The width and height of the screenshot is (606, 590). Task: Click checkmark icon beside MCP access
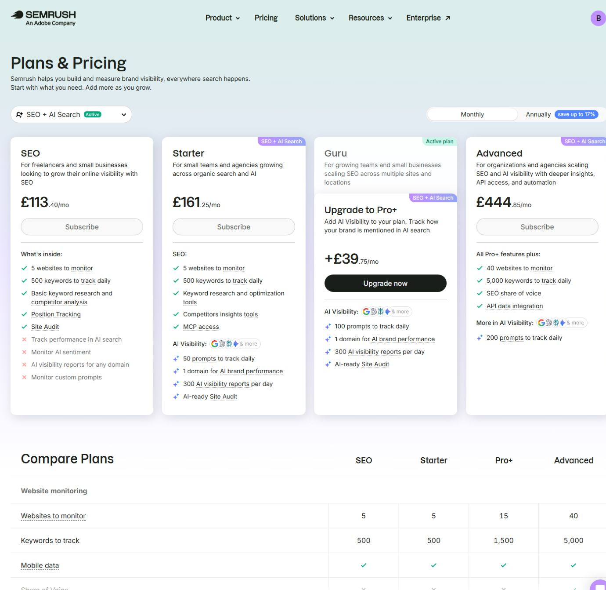[x=176, y=327]
